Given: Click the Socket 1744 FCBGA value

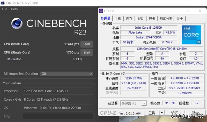Looking at the screenshot, I should point(149,37).
